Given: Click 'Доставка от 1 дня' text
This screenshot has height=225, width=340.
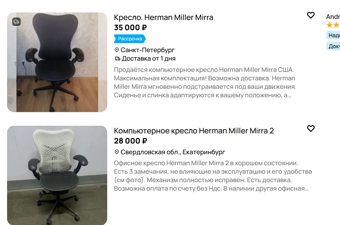Looking at the screenshot, I should 149,59.
